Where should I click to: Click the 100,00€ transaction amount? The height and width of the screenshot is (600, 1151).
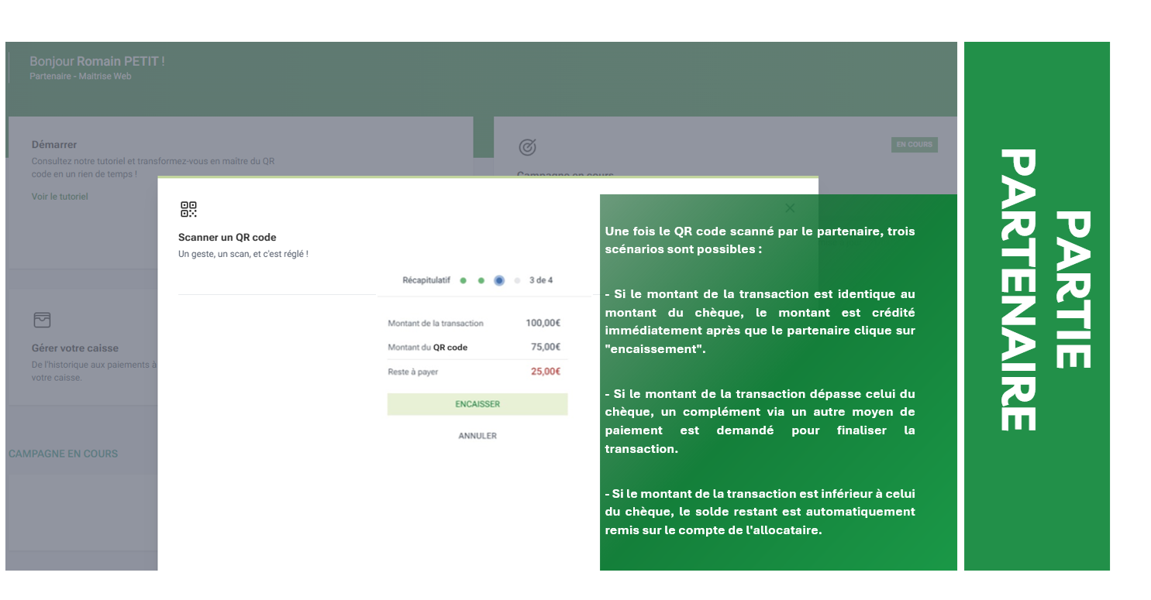[543, 323]
